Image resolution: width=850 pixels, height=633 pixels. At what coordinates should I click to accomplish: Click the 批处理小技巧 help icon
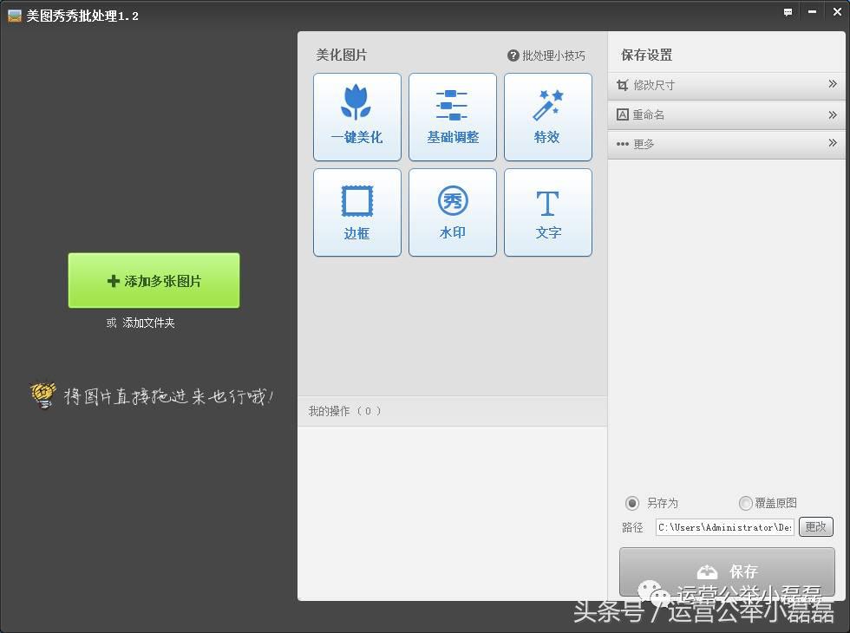513,55
